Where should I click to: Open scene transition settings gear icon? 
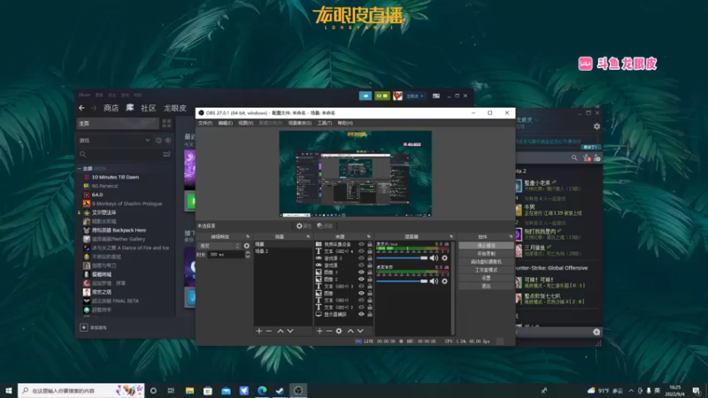[x=247, y=246]
